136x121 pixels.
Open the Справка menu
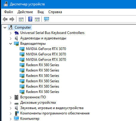(x=55, y=12)
